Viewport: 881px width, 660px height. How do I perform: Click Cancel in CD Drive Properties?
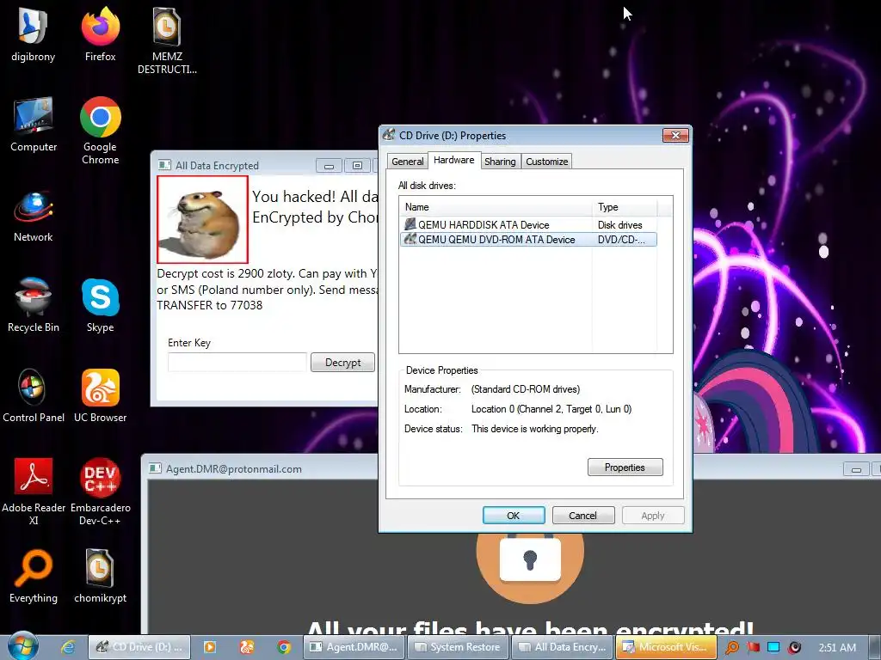tap(582, 516)
